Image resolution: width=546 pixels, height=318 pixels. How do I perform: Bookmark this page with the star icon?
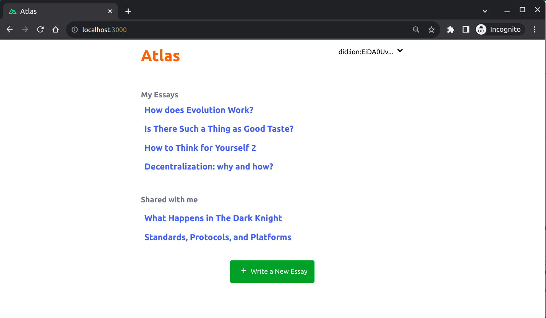pos(431,30)
